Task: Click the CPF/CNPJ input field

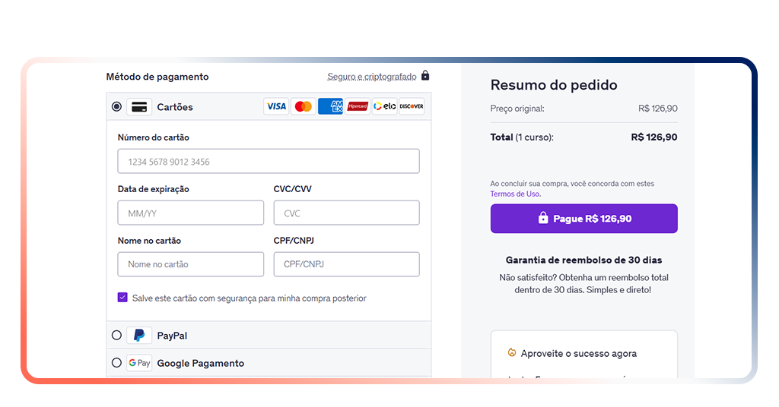Action: tap(346, 264)
